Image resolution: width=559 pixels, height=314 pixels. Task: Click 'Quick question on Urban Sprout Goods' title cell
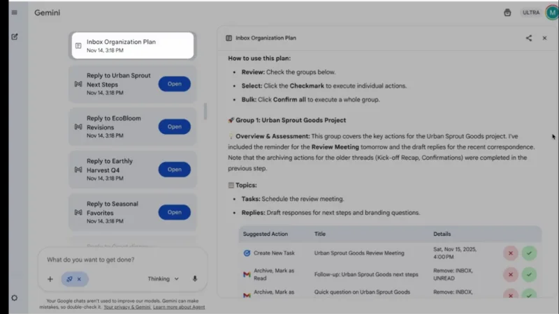(x=362, y=292)
